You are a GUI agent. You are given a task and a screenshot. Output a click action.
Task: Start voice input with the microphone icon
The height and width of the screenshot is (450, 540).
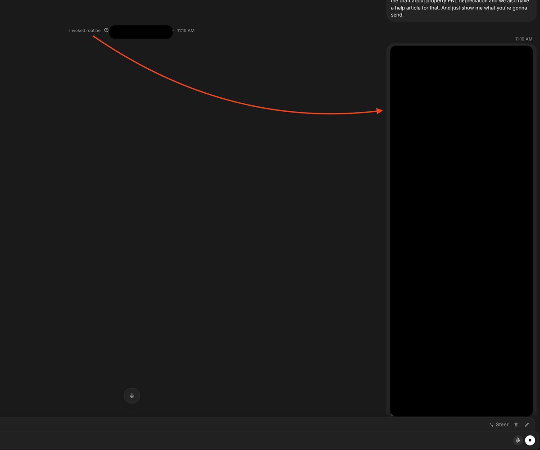click(517, 440)
